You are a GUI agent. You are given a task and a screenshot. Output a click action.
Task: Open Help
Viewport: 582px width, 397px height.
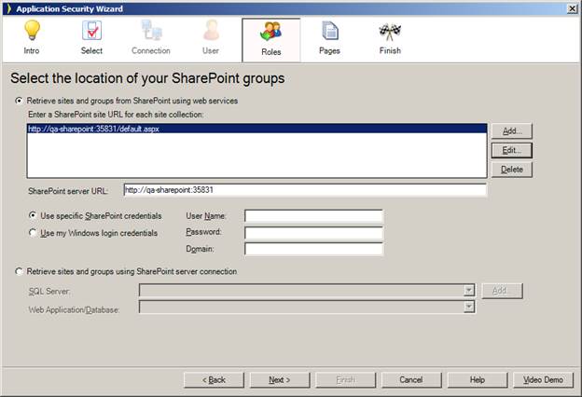478,380
